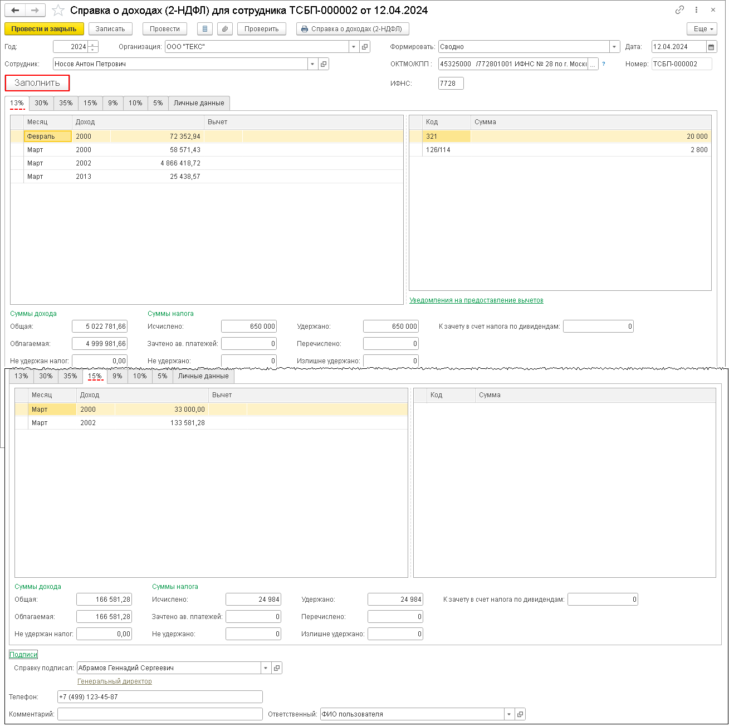
Task: Open Генеральный директор link
Action: (115, 681)
